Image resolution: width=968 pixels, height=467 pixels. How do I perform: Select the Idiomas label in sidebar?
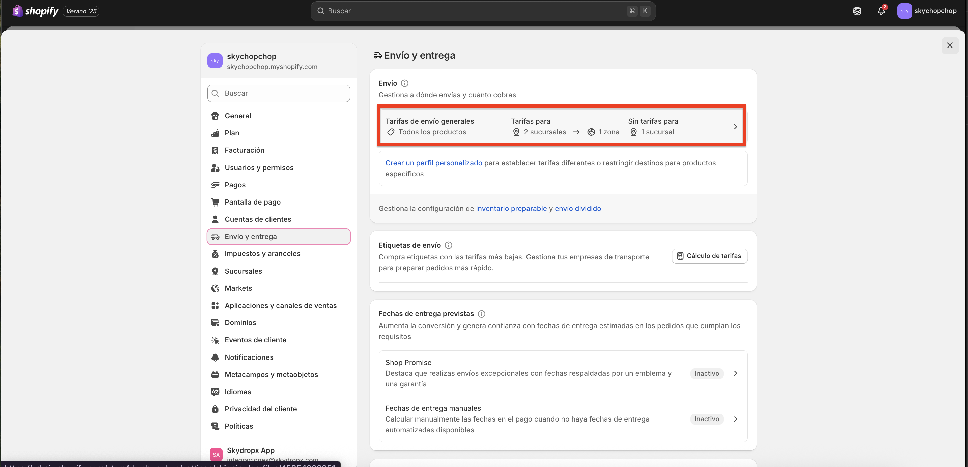[x=238, y=392]
